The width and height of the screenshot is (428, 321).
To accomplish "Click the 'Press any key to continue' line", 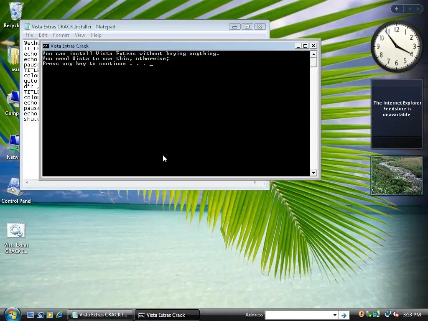I will (x=97, y=64).
